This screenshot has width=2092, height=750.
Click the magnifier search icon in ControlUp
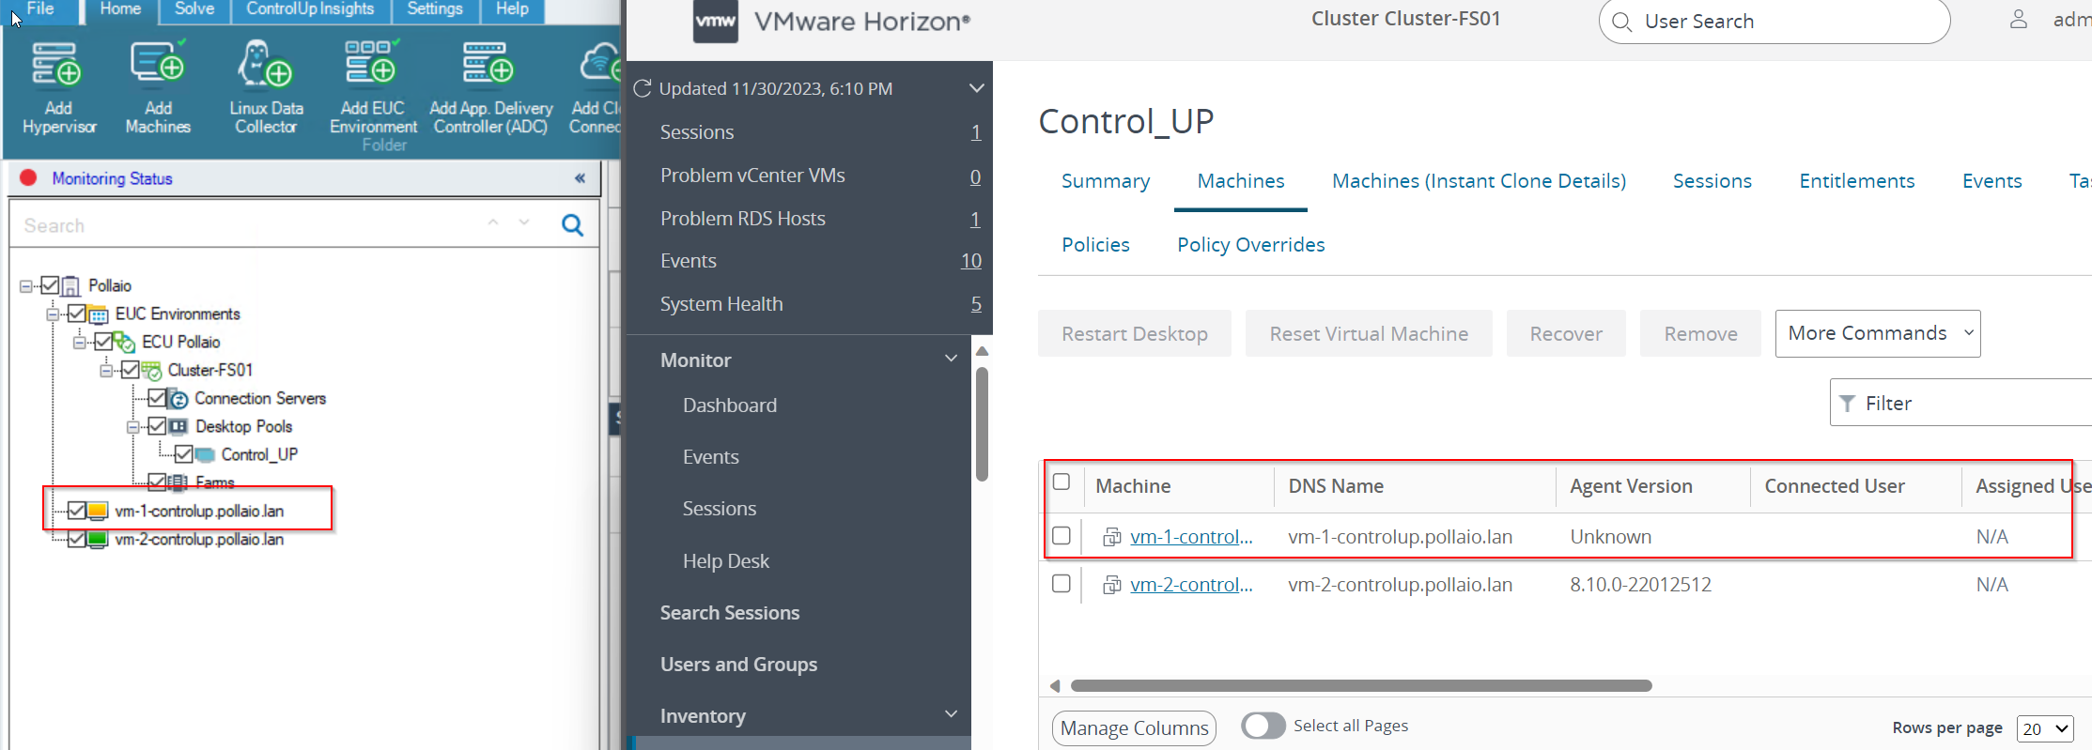pos(572,225)
